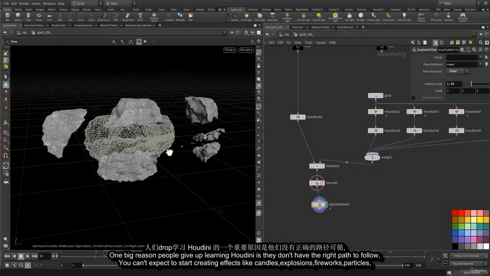
Task: Toggle display flag on explodedview1 node
Action: 325,205
